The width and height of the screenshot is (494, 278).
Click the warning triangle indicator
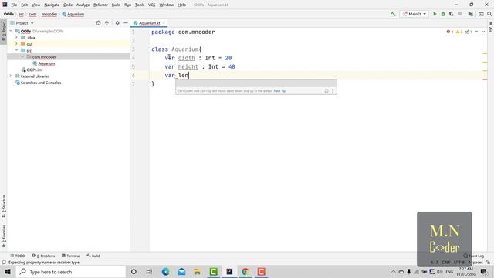click(x=459, y=32)
